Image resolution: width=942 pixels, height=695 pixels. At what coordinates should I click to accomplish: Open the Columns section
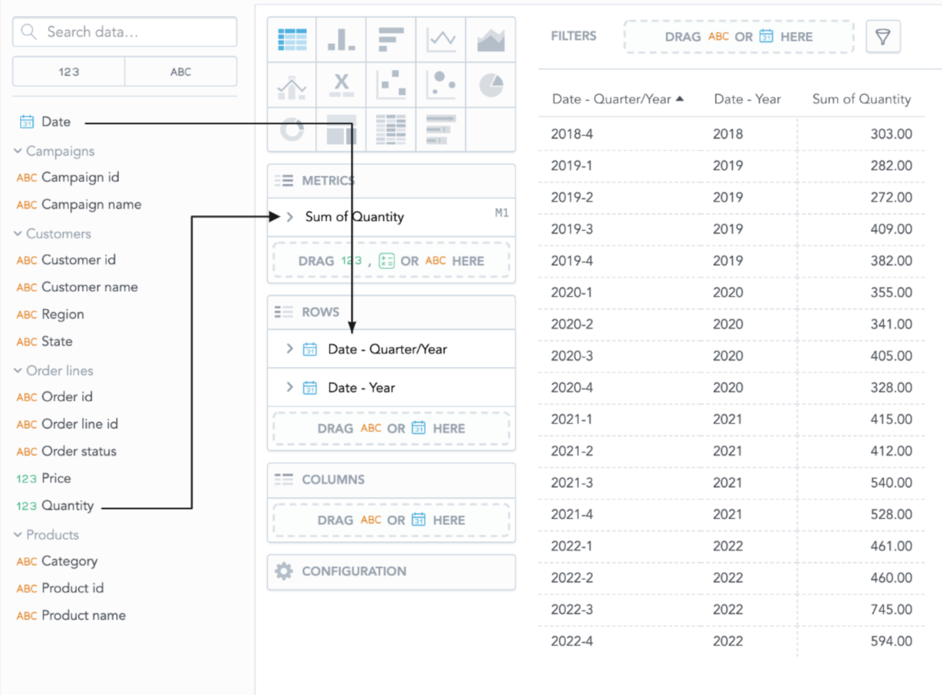pyautogui.click(x=332, y=479)
